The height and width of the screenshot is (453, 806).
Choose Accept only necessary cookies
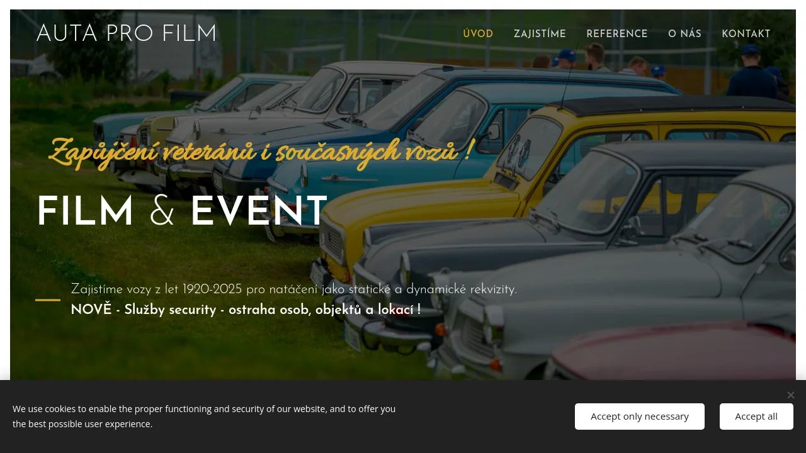[639, 417]
